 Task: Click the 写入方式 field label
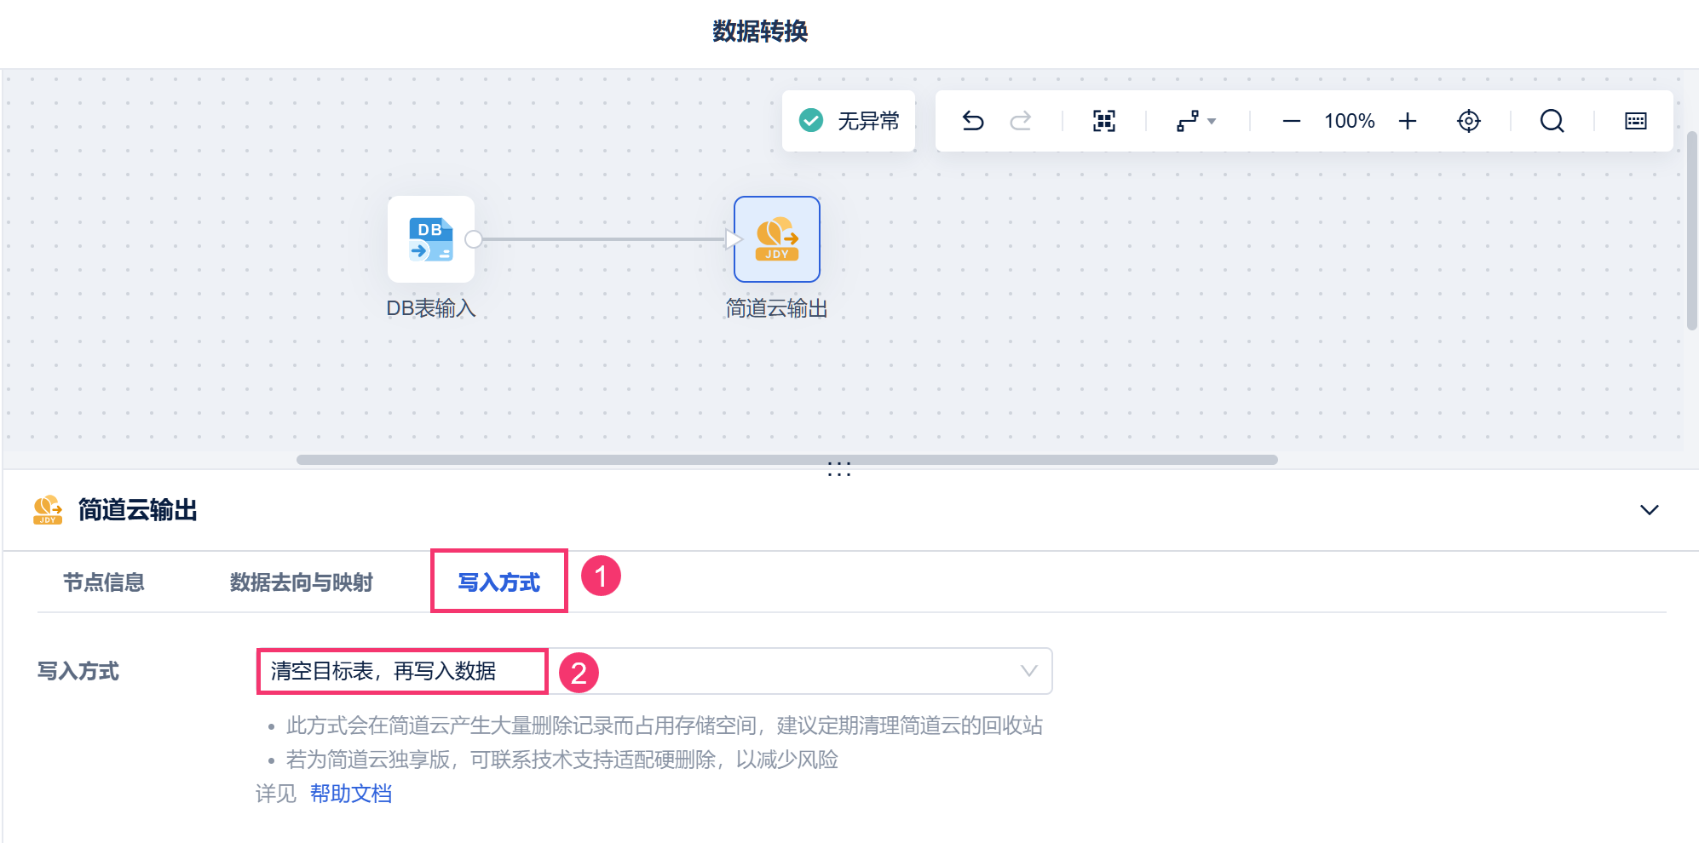[x=78, y=671]
